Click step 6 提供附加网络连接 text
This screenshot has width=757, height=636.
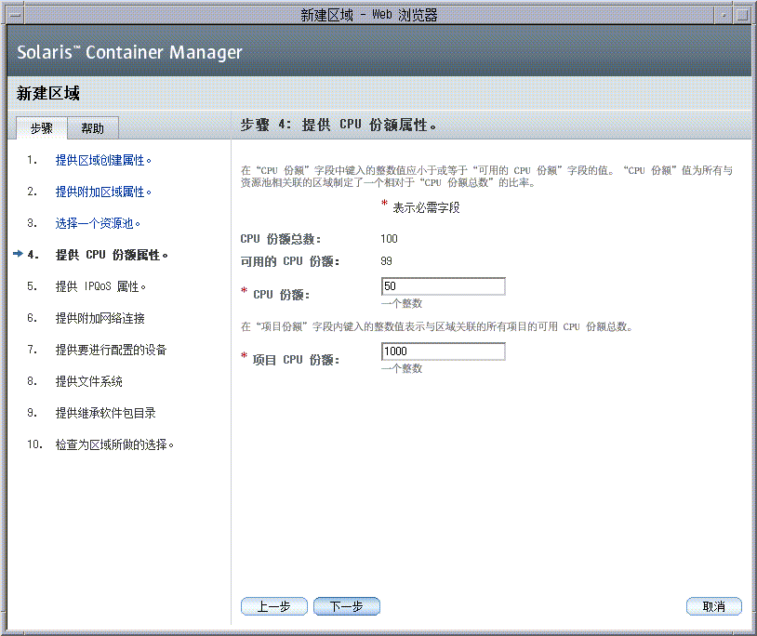[100, 318]
